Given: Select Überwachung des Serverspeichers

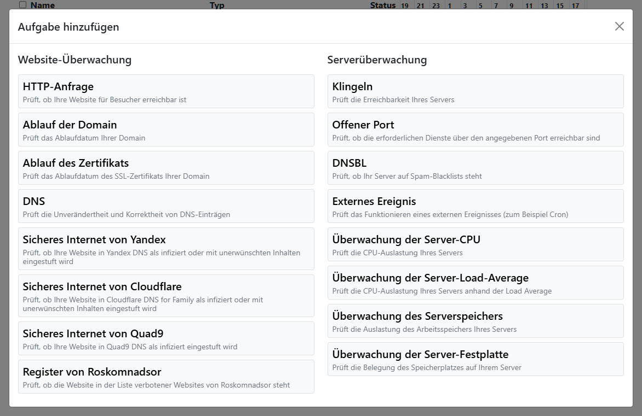Looking at the screenshot, I should coord(475,321).
